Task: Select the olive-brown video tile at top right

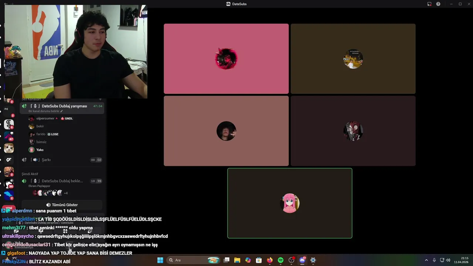Action: pos(353,59)
